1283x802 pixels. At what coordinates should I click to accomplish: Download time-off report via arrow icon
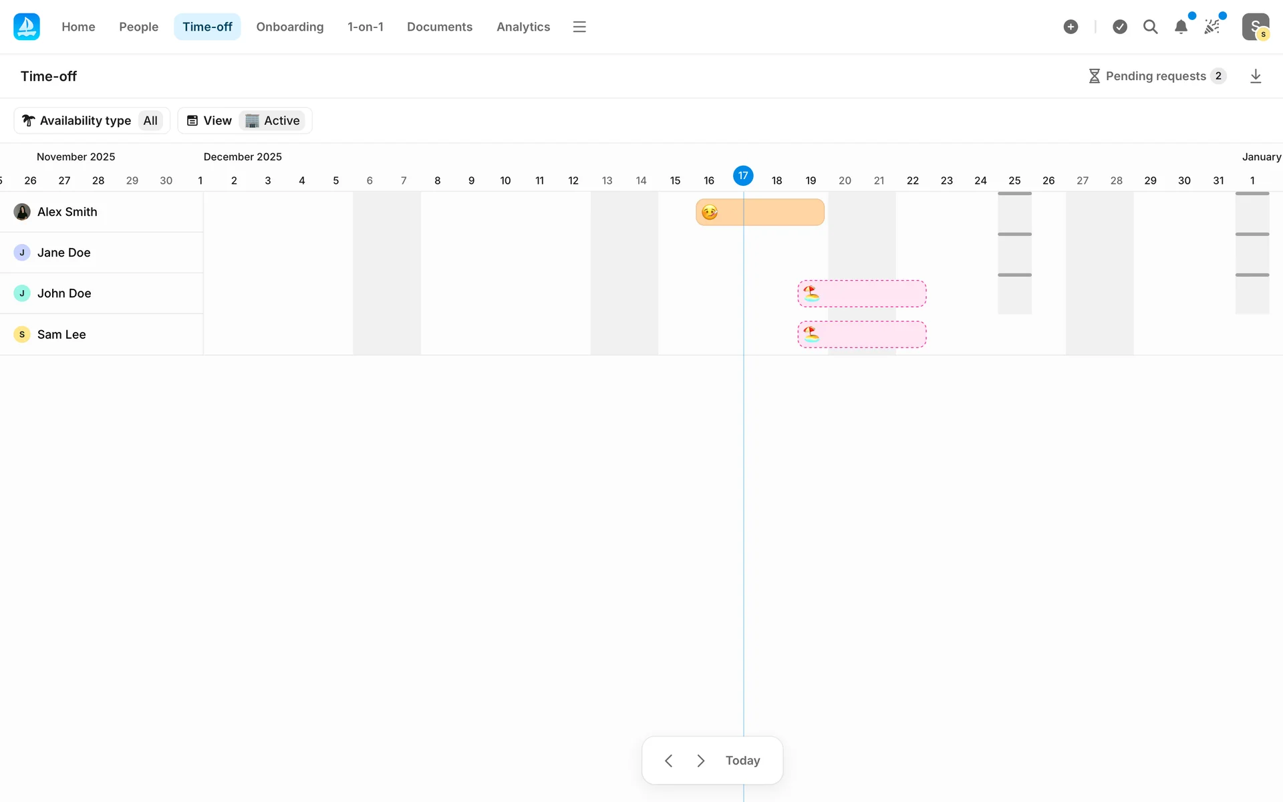point(1256,76)
